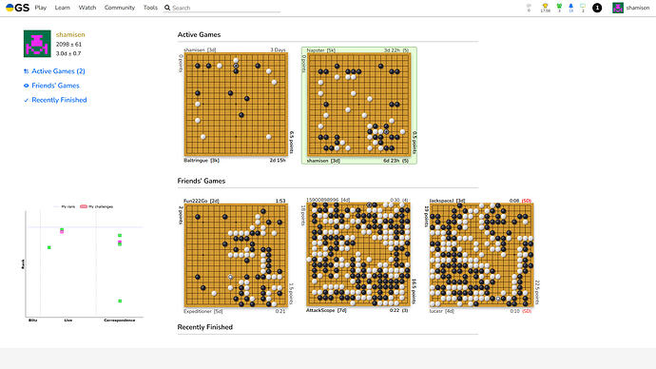Click the magnifier search icon
This screenshot has height=369, width=656.
coord(167,8)
